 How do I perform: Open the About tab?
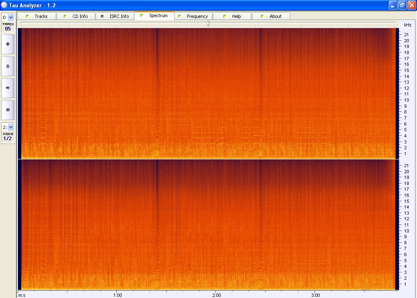[x=275, y=16]
